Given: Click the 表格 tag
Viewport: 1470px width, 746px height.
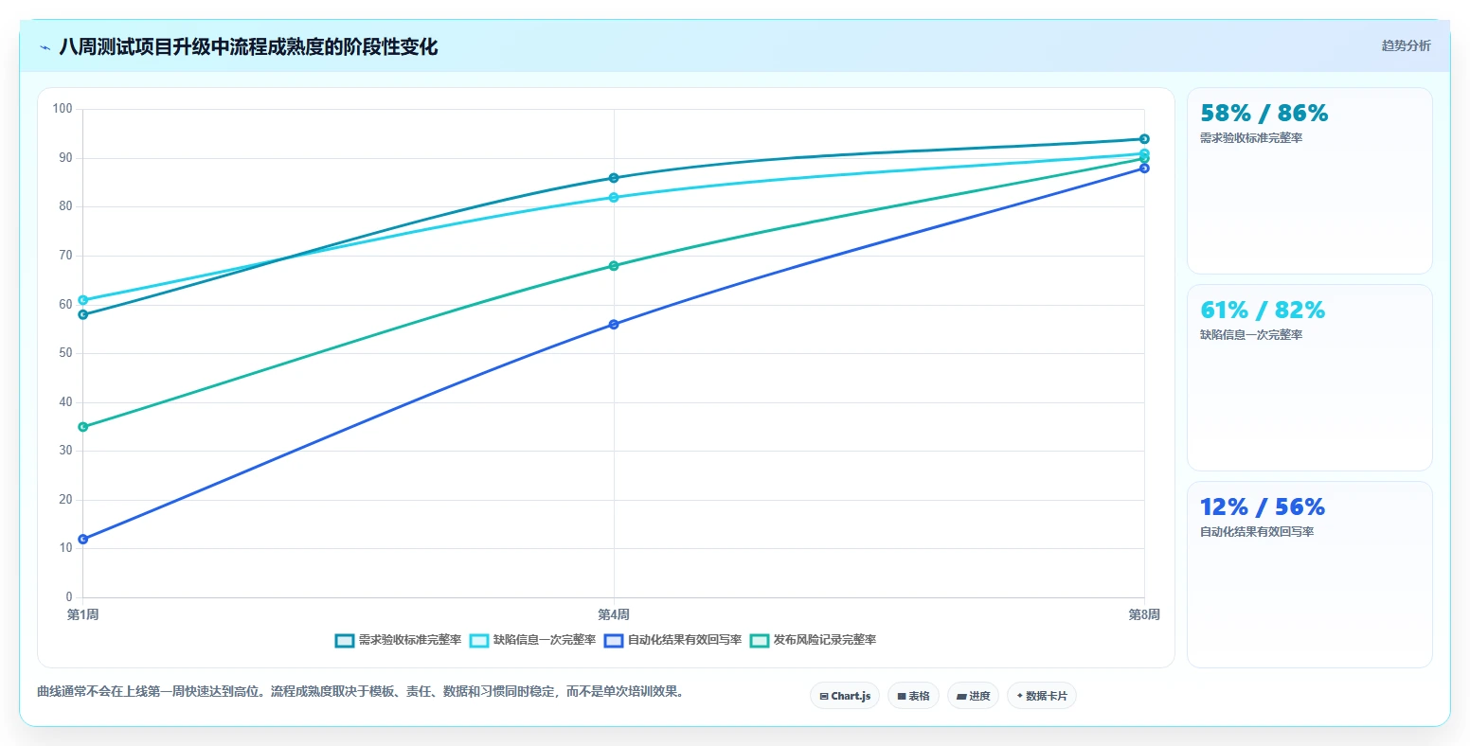Looking at the screenshot, I should [x=913, y=696].
